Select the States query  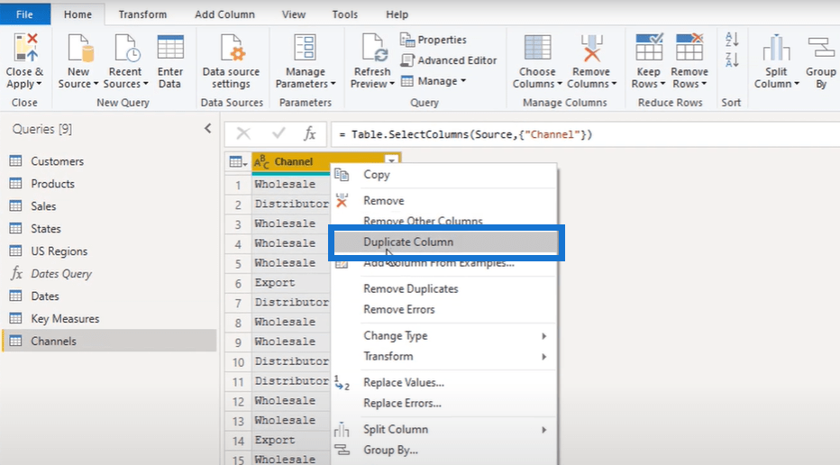pos(109,229)
